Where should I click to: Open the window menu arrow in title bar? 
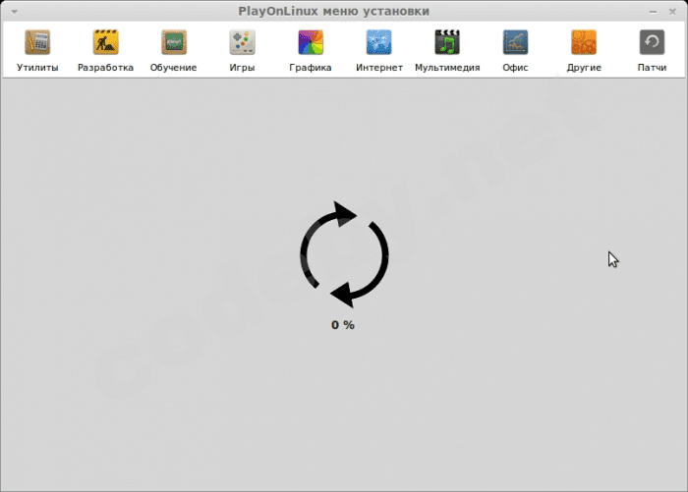click(15, 12)
